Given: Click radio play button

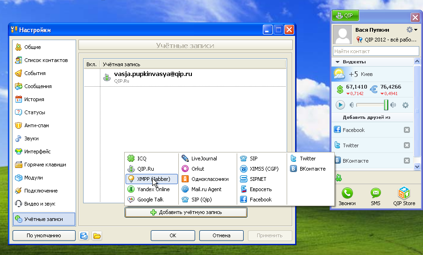Looking at the screenshot, I should 340,105.
